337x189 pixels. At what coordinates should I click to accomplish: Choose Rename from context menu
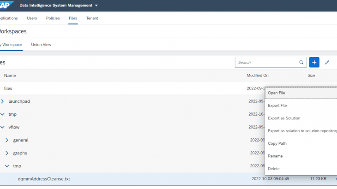tap(301, 156)
